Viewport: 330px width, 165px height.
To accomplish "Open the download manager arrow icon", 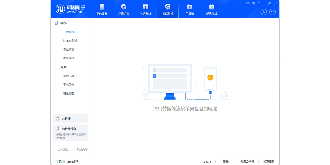I will (264, 12).
